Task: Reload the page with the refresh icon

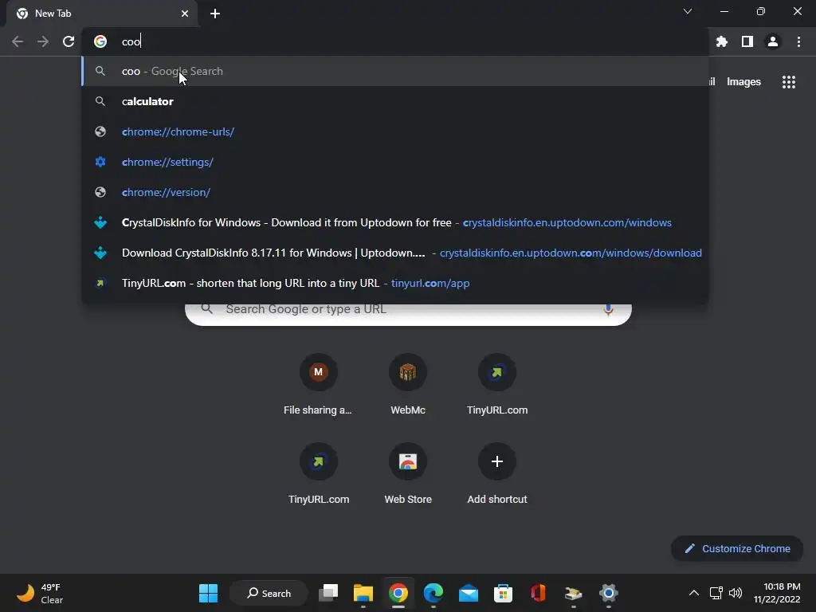Action: pos(69,41)
